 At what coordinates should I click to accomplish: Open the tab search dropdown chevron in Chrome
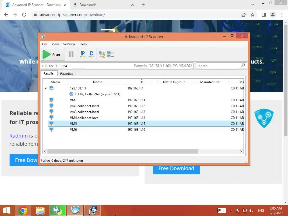253,5
